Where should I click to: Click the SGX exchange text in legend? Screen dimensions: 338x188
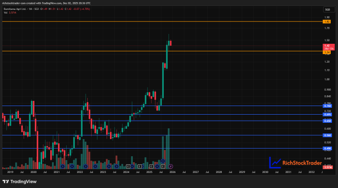[37, 9]
